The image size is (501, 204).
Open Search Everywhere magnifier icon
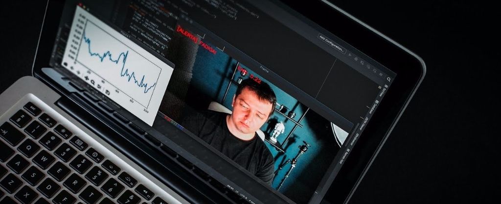click(389, 79)
